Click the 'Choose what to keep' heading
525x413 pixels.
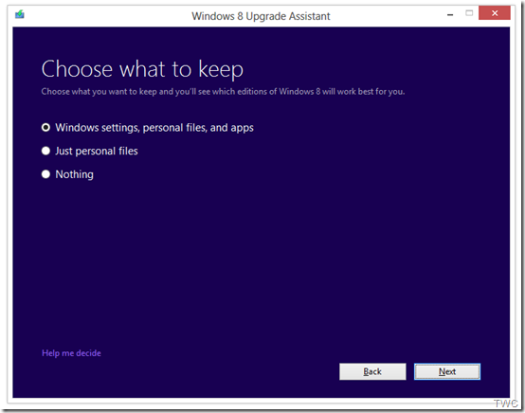tap(142, 69)
